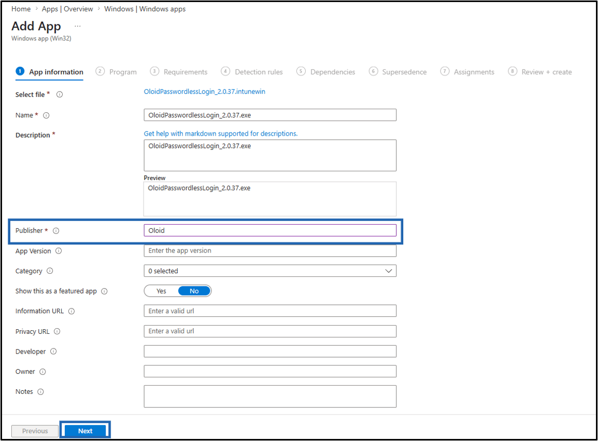Go to the Assignments step tab
Image resolution: width=598 pixels, height=441 pixels.
pyautogui.click(x=467, y=72)
